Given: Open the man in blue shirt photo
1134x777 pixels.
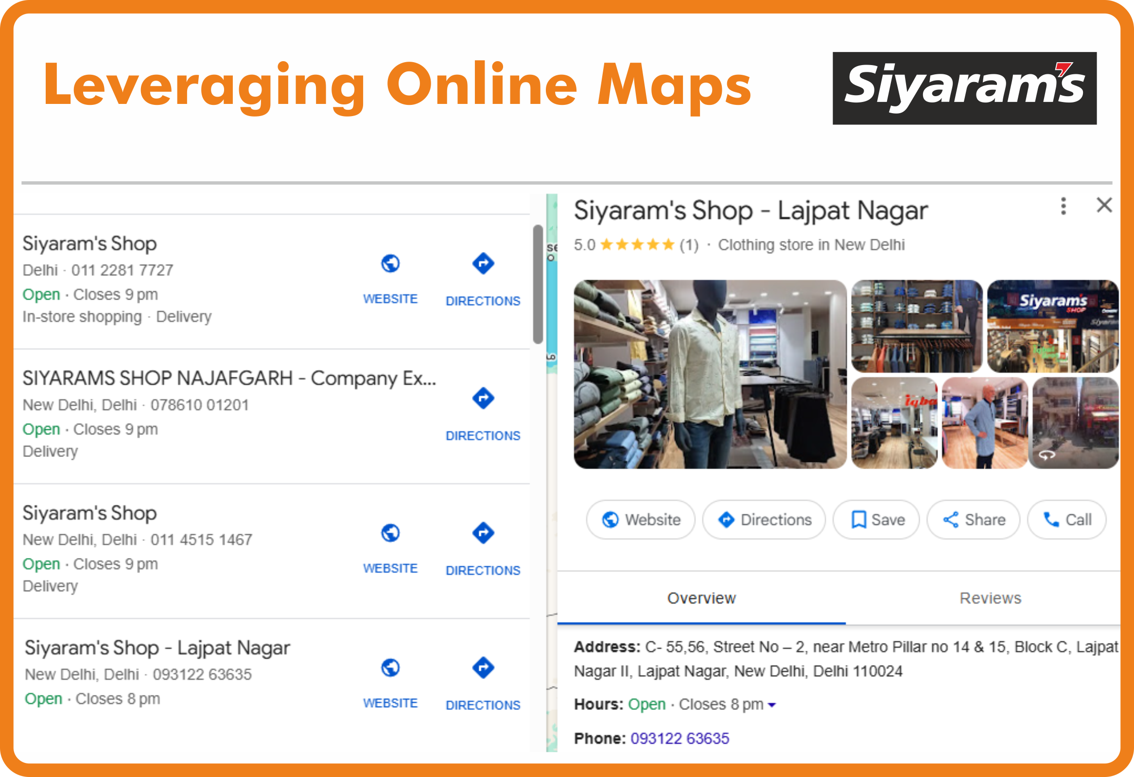Looking at the screenshot, I should [985, 423].
